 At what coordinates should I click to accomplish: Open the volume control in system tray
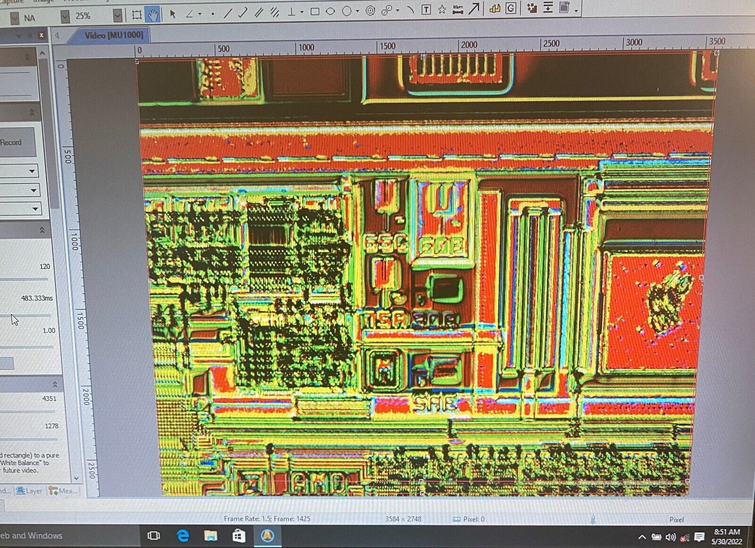point(671,537)
